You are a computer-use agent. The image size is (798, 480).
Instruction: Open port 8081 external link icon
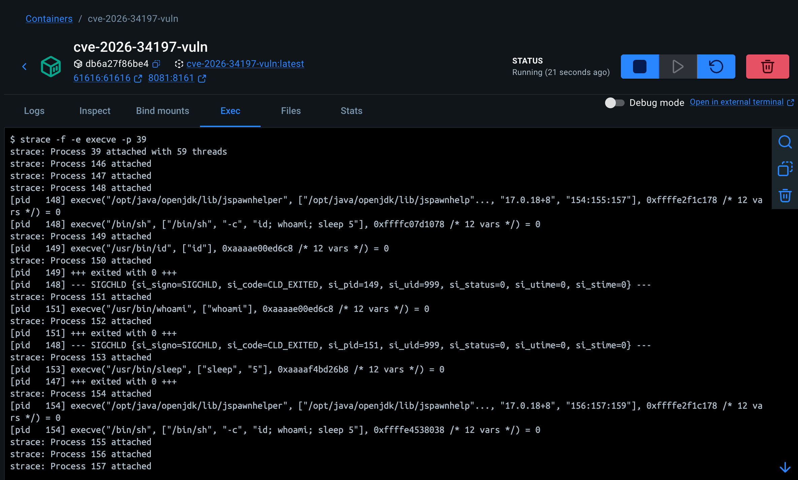(x=202, y=78)
